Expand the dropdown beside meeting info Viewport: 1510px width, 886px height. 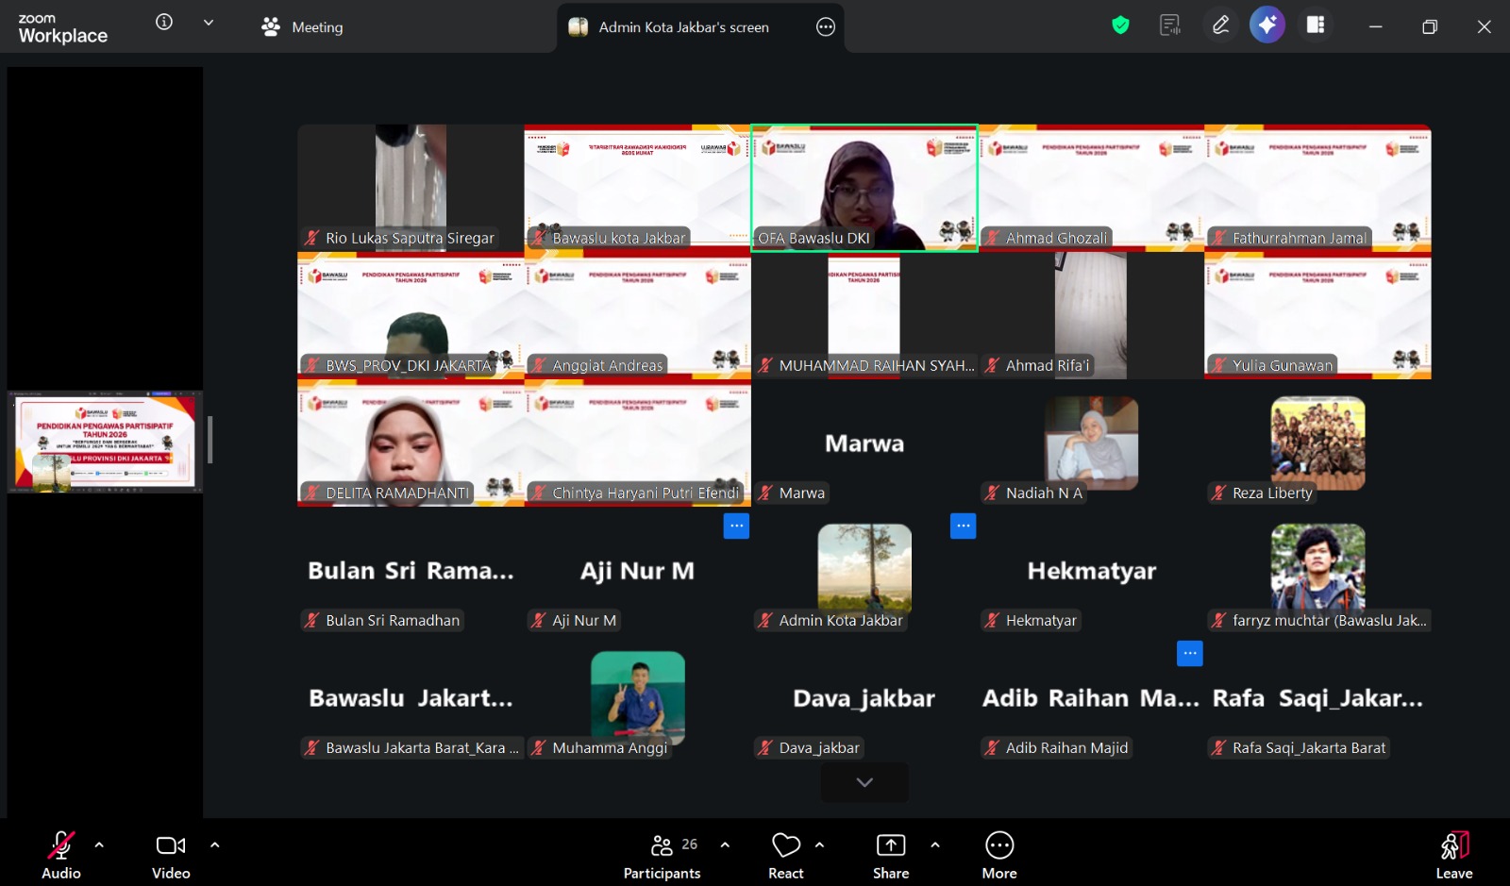(209, 22)
